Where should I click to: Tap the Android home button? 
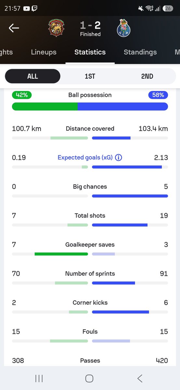(89, 378)
